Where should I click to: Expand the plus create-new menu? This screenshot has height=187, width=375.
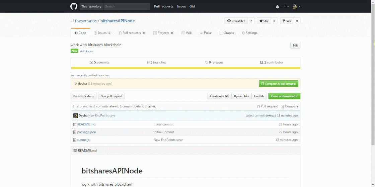pyautogui.click(x=286, y=6)
